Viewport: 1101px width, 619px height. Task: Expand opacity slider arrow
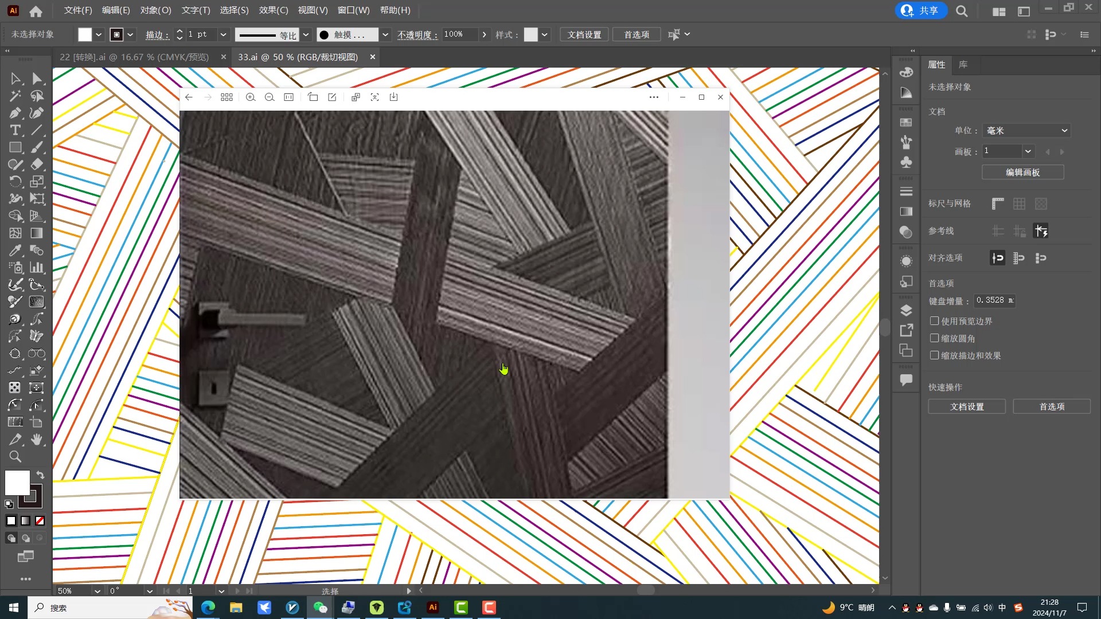tap(485, 34)
